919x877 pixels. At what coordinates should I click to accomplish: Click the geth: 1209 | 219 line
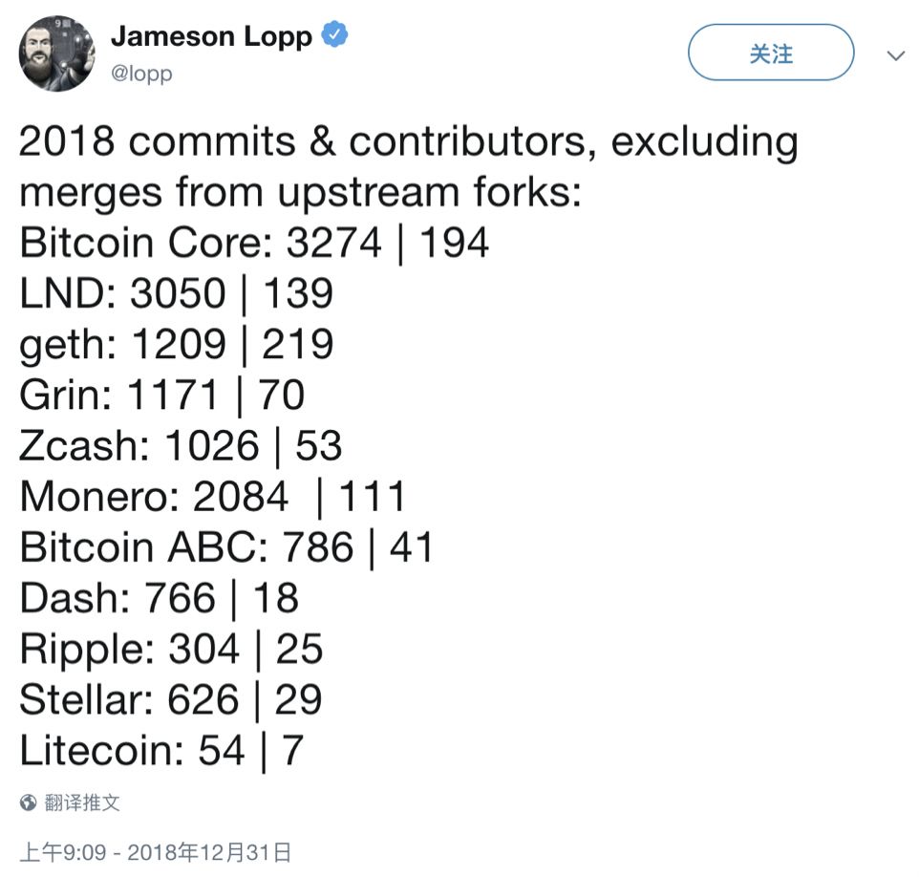click(177, 344)
